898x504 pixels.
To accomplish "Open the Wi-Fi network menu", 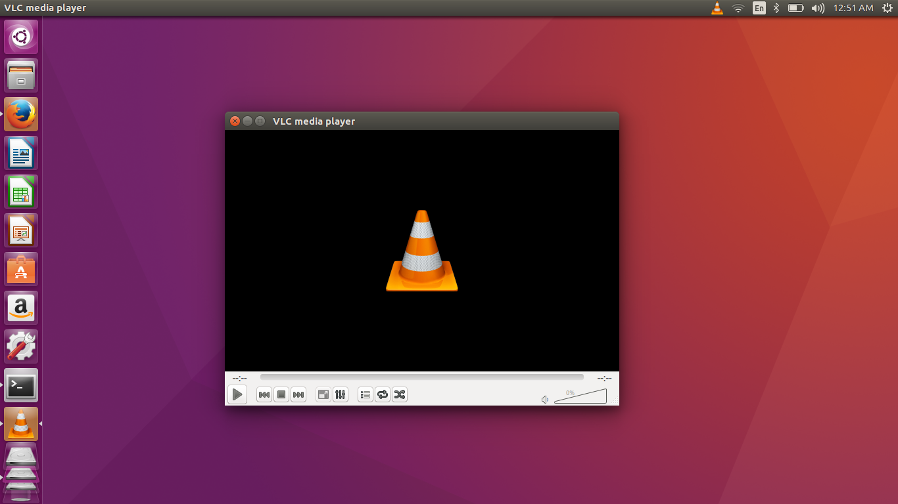I will click(738, 8).
